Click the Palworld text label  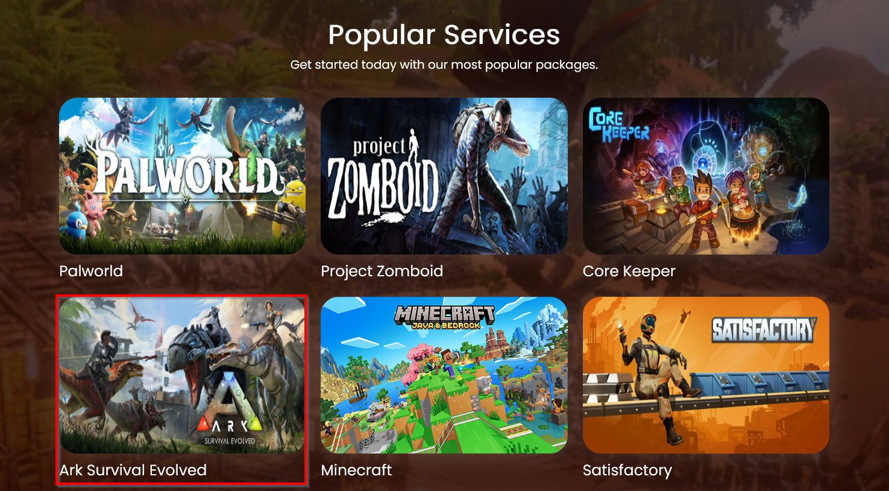[x=91, y=271]
